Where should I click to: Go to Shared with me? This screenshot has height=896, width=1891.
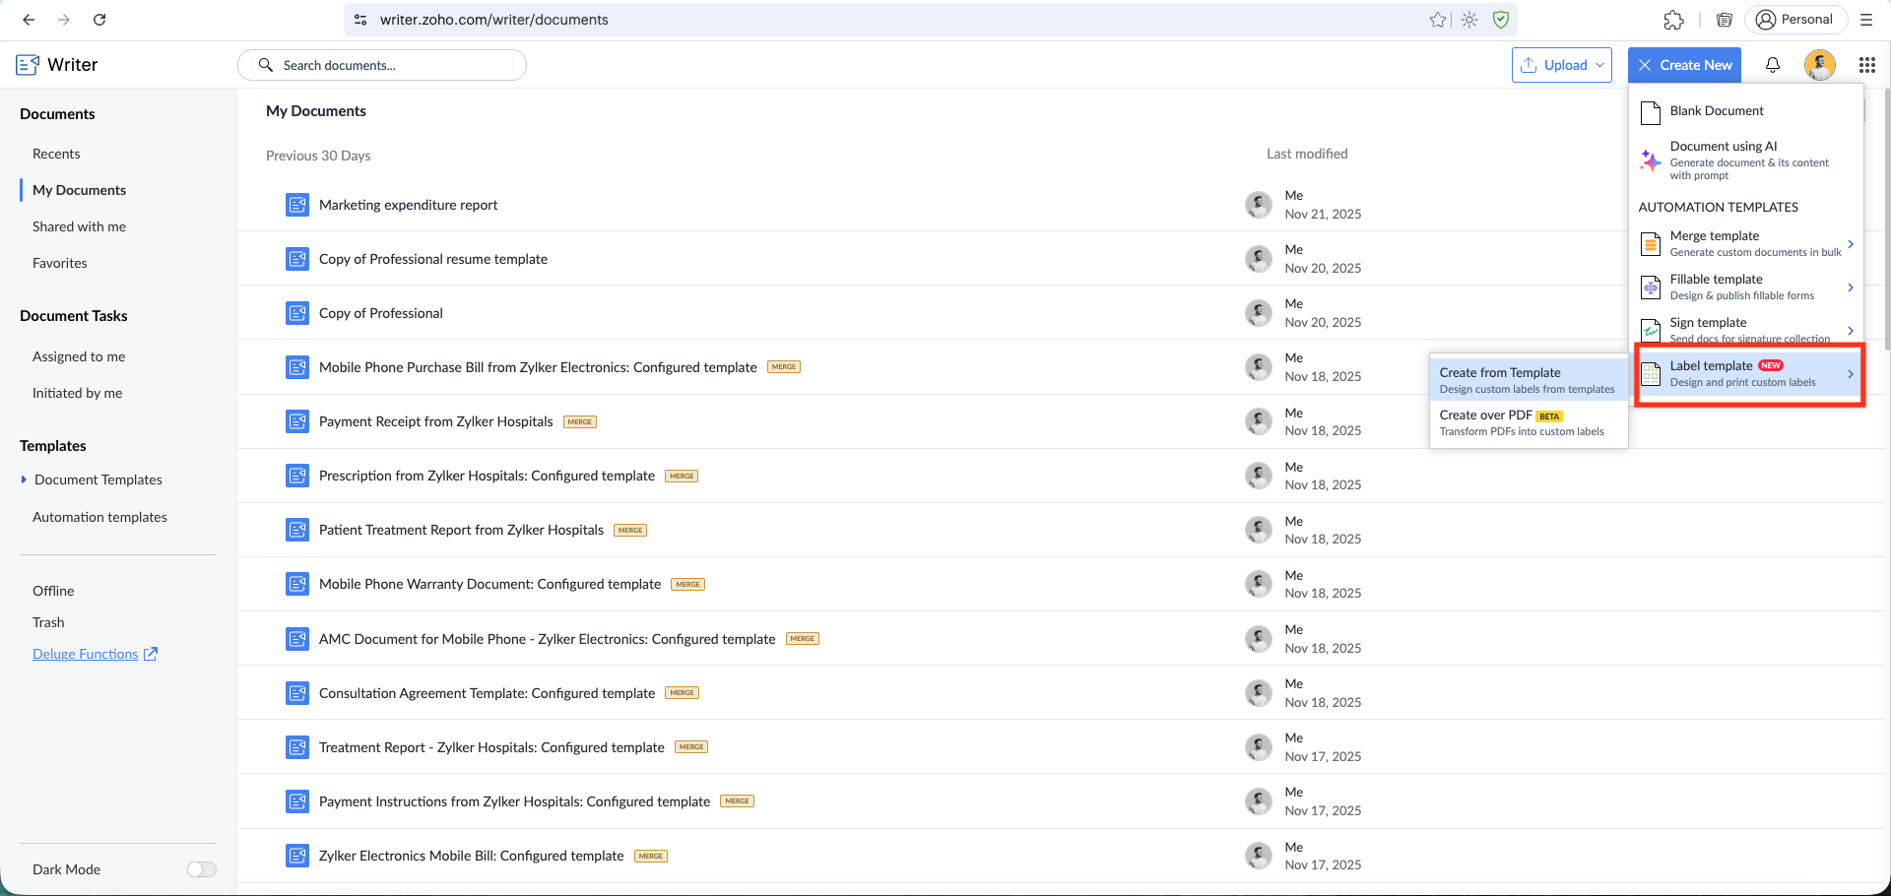pos(79,226)
